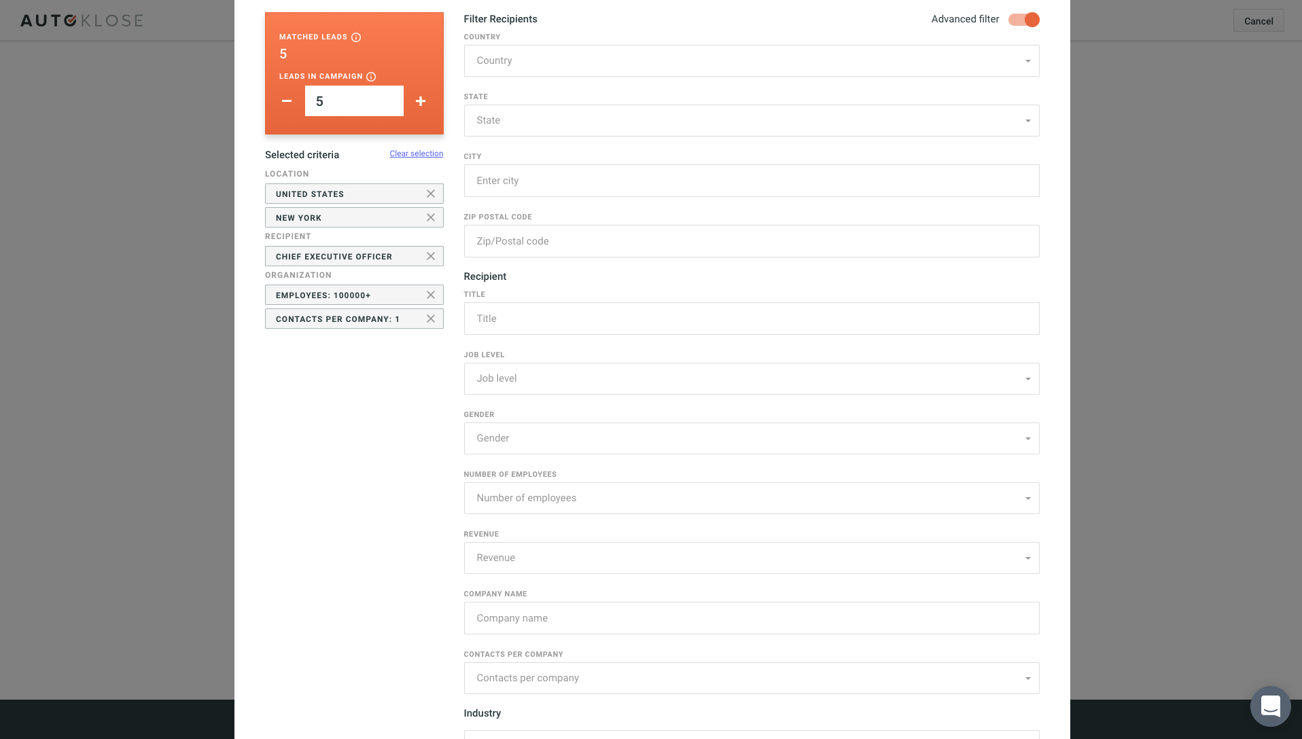The height and width of the screenshot is (739, 1302).
Task: Disable the Advanced filter toggle
Action: 1024,20
